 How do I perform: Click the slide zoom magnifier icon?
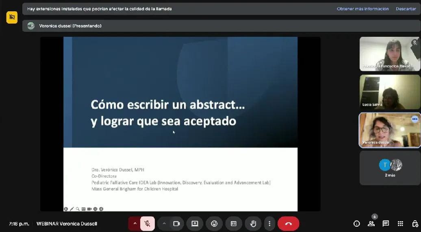(x=78, y=209)
